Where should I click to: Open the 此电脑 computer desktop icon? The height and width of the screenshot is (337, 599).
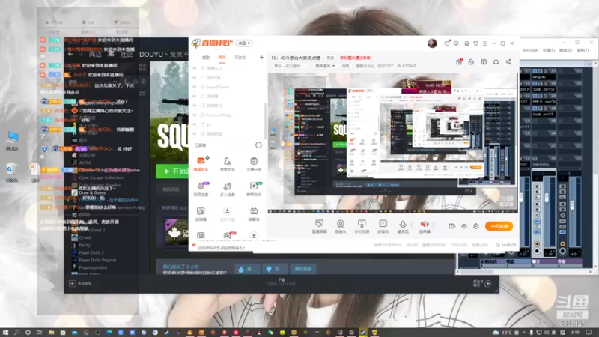[12, 141]
